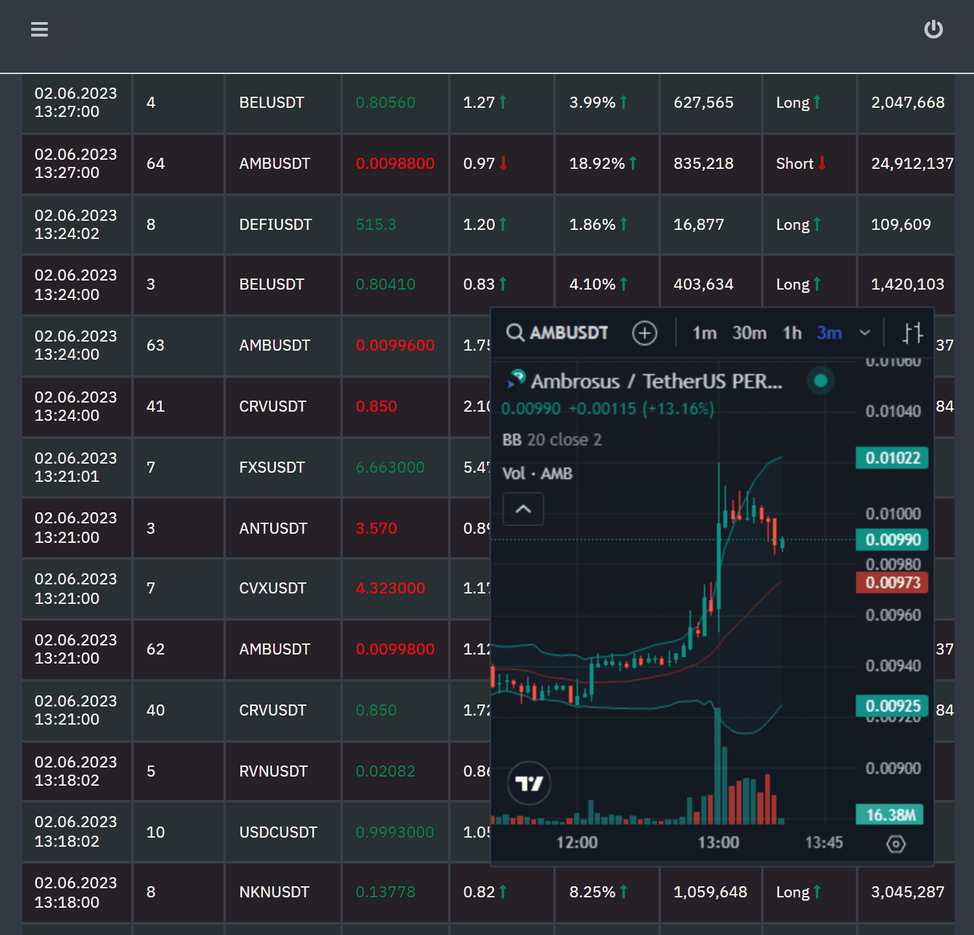The width and height of the screenshot is (974, 935).
Task: Click volume 1,059,648
Action: pyautogui.click(x=710, y=892)
